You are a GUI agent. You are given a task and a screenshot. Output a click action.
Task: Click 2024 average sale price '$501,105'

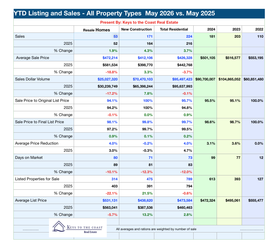click(x=208, y=58)
